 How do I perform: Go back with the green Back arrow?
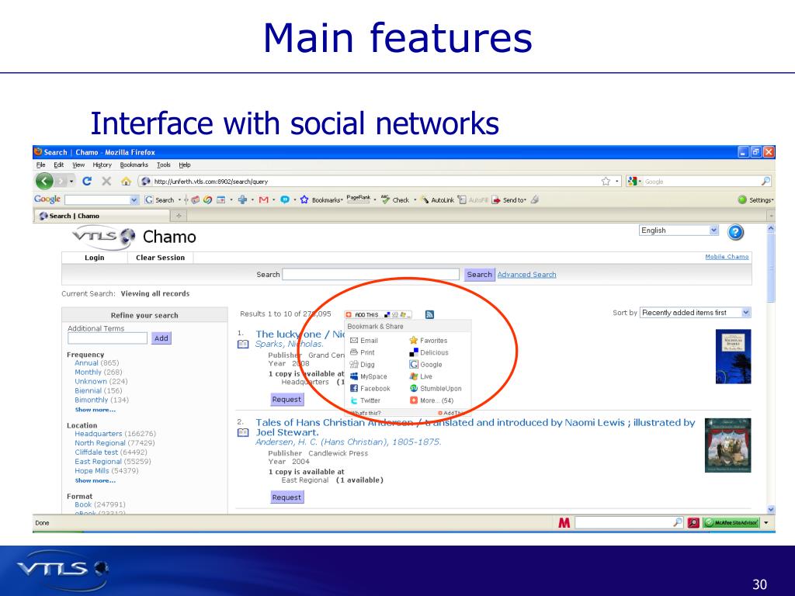[44, 181]
